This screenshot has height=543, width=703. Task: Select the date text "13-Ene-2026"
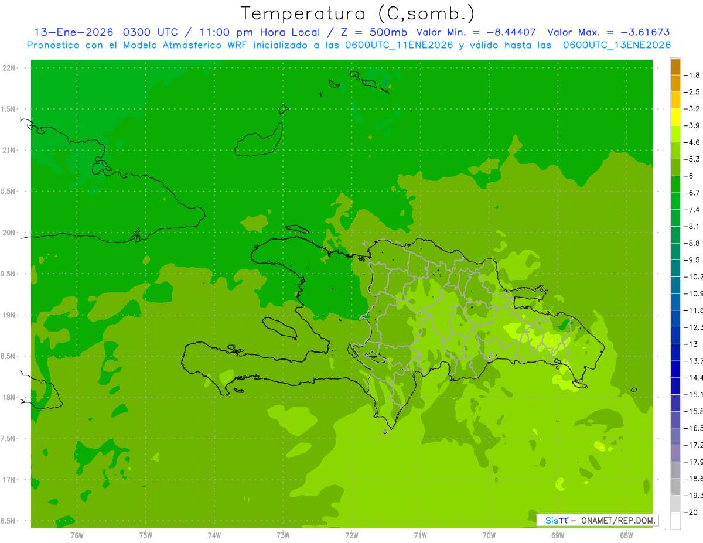click(x=74, y=32)
